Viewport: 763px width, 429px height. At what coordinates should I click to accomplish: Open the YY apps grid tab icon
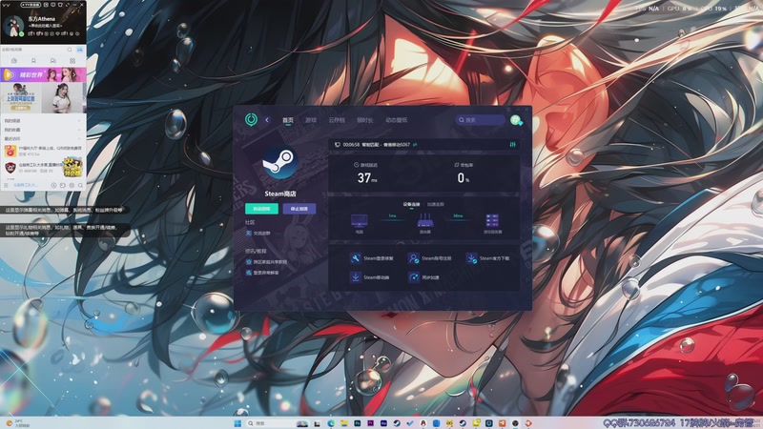point(72,61)
